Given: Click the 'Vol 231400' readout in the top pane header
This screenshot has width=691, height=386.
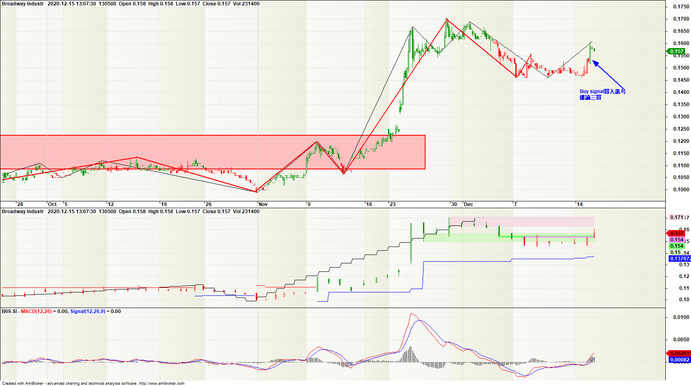Looking at the screenshot, I should (x=246, y=4).
